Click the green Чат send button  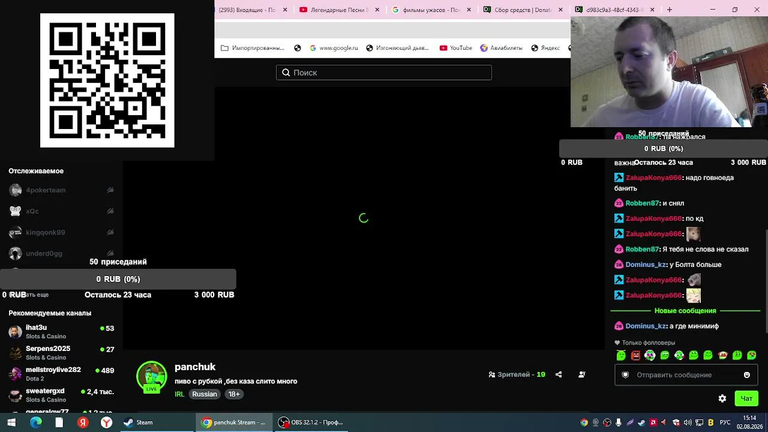coord(746,398)
